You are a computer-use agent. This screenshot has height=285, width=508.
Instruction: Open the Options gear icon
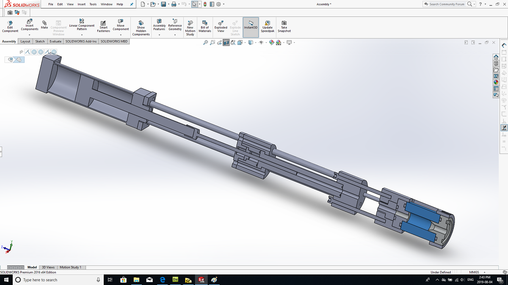[218, 4]
